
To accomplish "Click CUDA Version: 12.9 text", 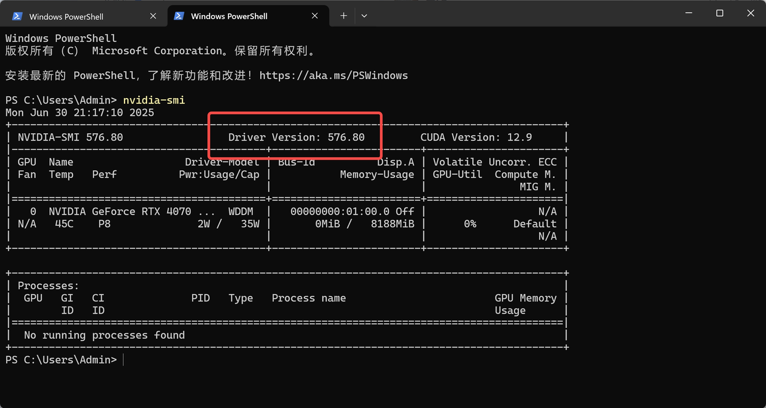I will coord(476,137).
